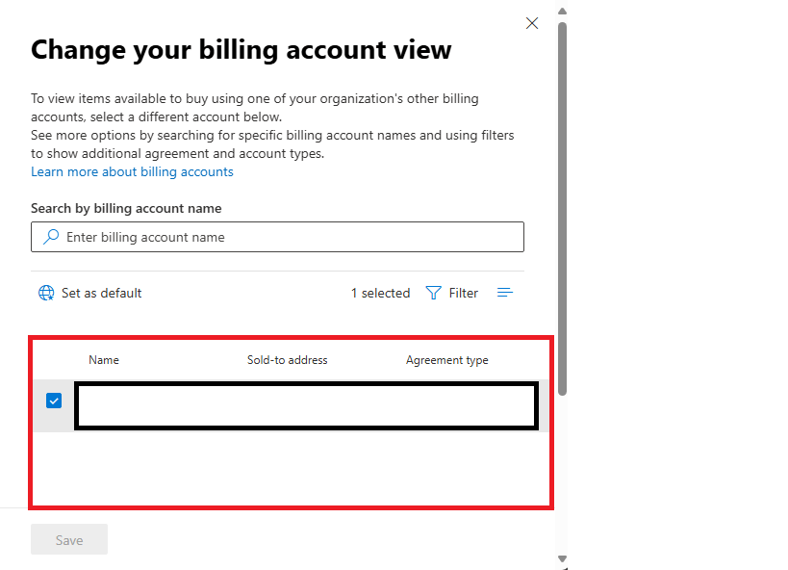Viewport: 788px width, 570px height.
Task: Click the list display options icon beside Filter
Action: click(504, 293)
